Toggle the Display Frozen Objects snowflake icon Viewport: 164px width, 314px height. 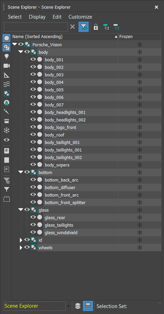click(x=7, y=131)
